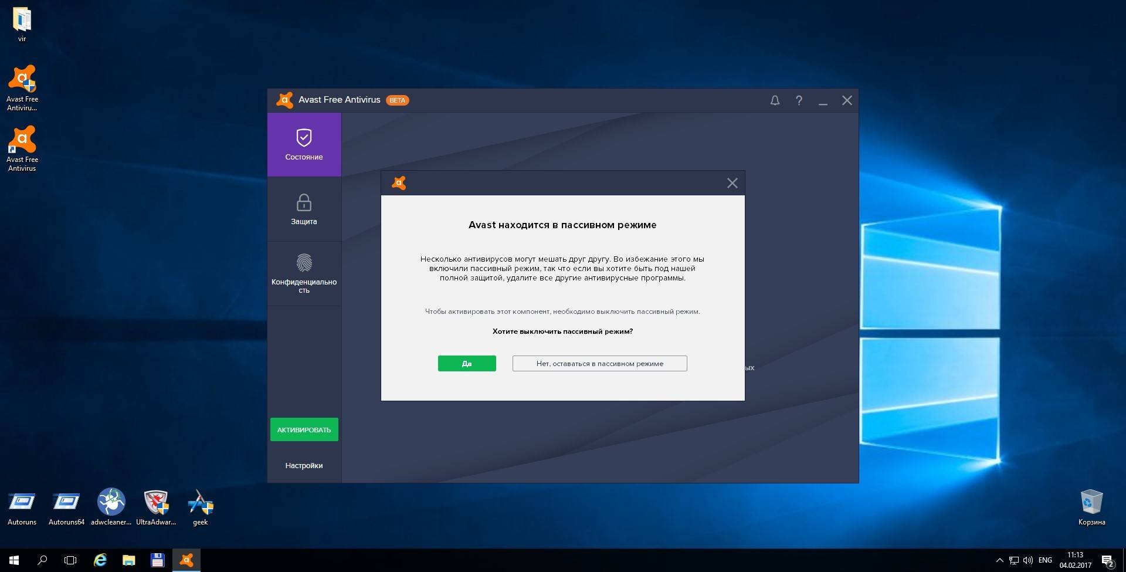Click the BETA badge in title bar
Image resolution: width=1126 pixels, height=572 pixels.
pyautogui.click(x=398, y=100)
